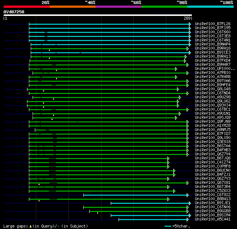This screenshot has width=237, height=229.
Task: Click the cyan 50char scale legend bar
Action: 168,226
